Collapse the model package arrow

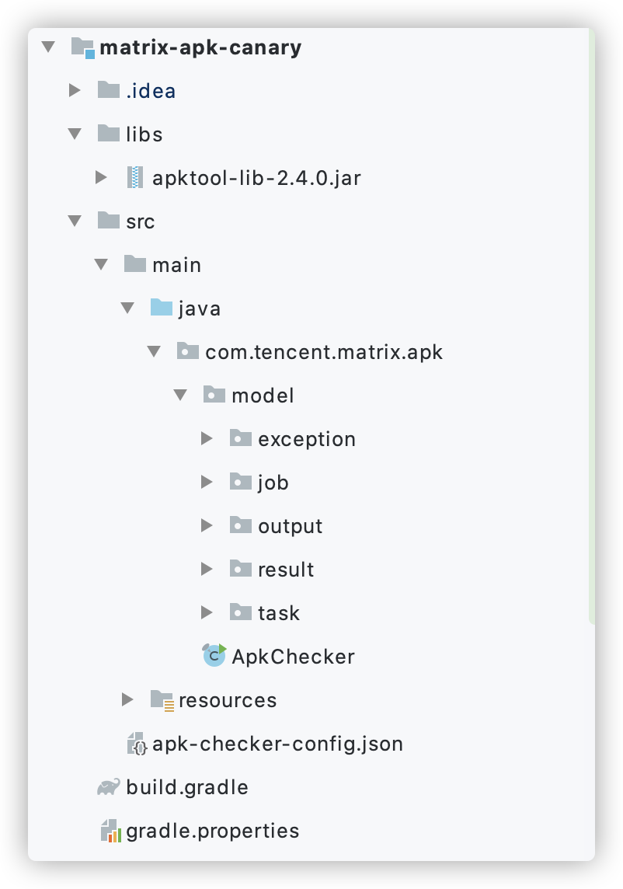click(180, 396)
